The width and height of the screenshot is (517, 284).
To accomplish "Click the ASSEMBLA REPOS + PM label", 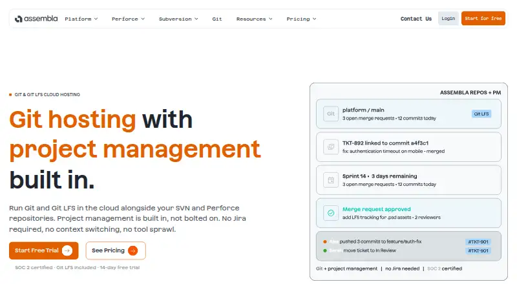I will tap(470, 92).
